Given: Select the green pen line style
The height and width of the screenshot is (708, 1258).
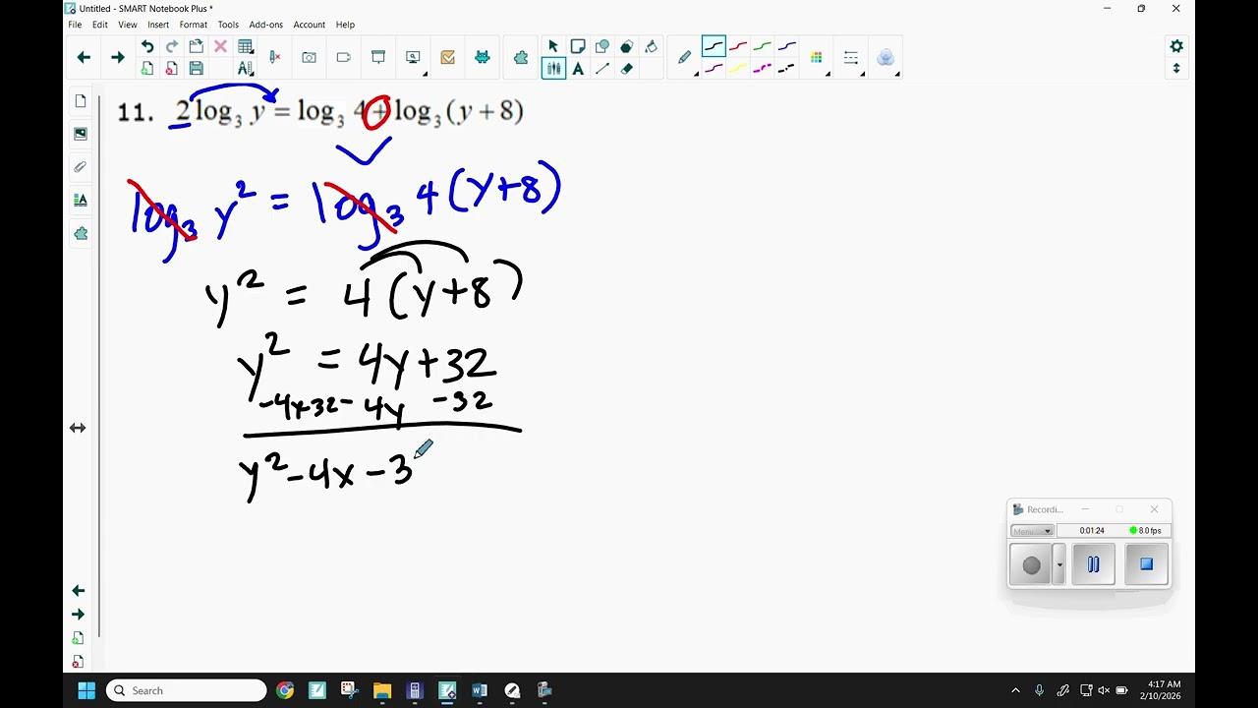Looking at the screenshot, I should tap(763, 46).
